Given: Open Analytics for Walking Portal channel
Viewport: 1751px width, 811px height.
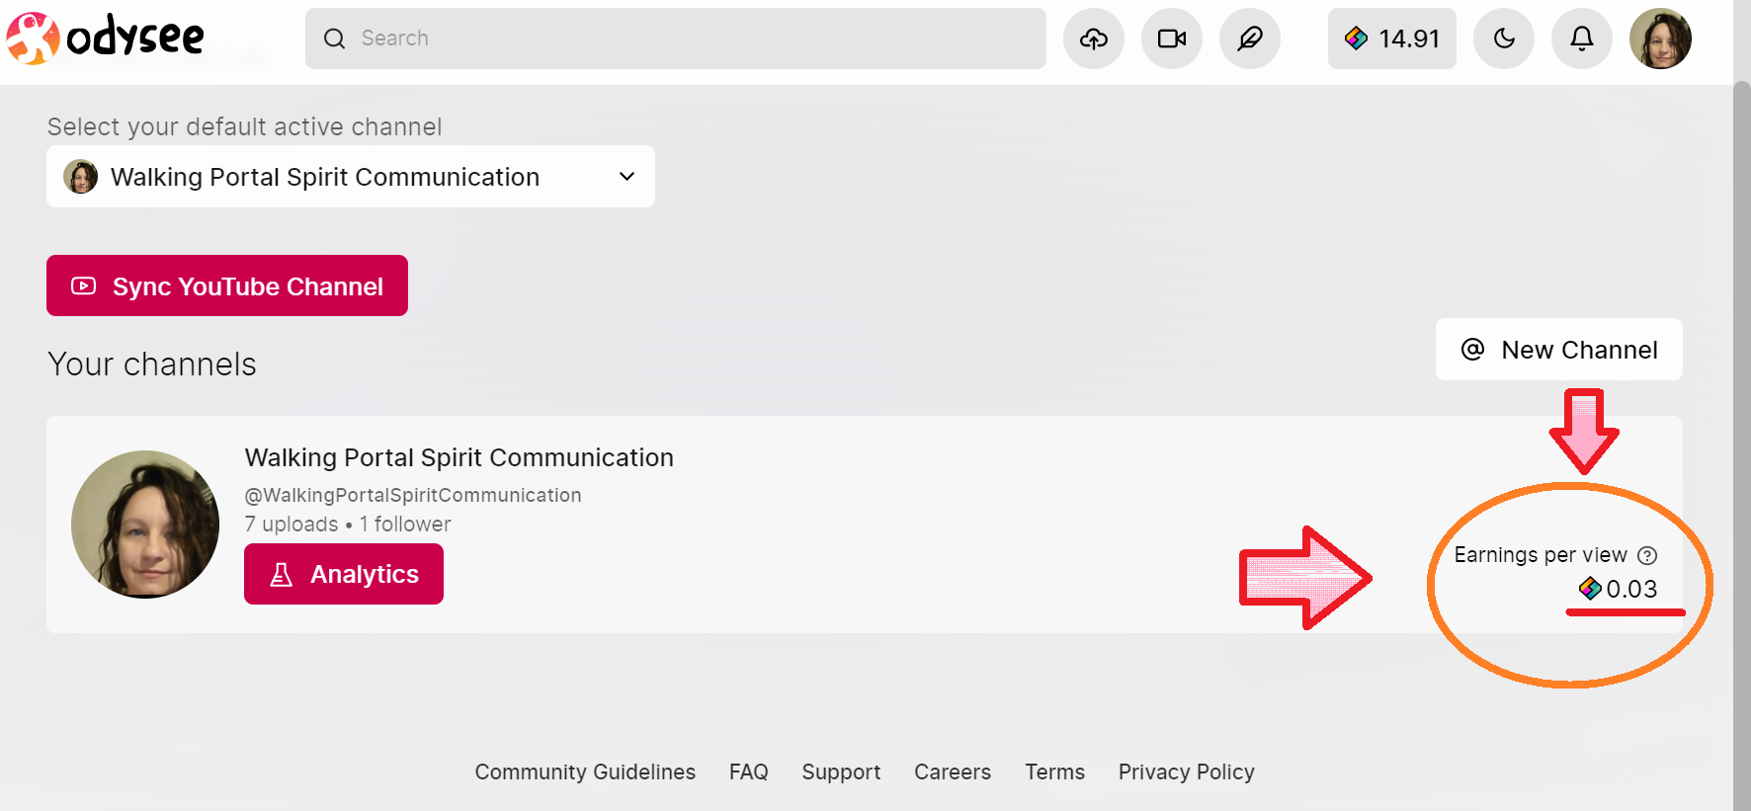Looking at the screenshot, I should tap(344, 574).
